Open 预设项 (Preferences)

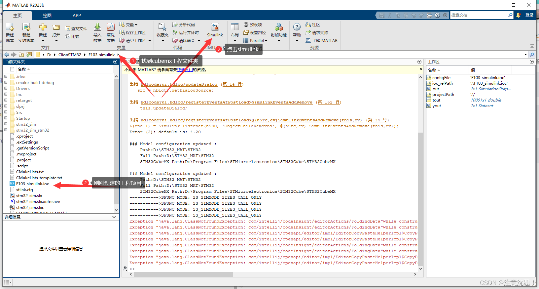point(253,24)
